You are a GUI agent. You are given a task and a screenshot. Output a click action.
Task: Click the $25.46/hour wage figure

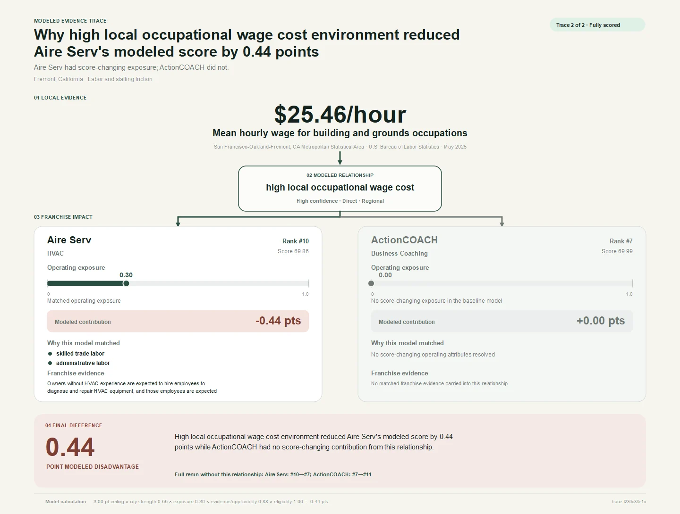click(340, 115)
